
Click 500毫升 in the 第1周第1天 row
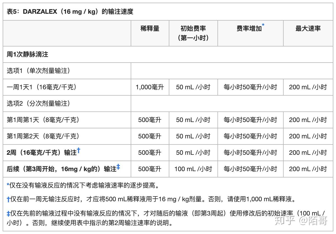(x=150, y=120)
